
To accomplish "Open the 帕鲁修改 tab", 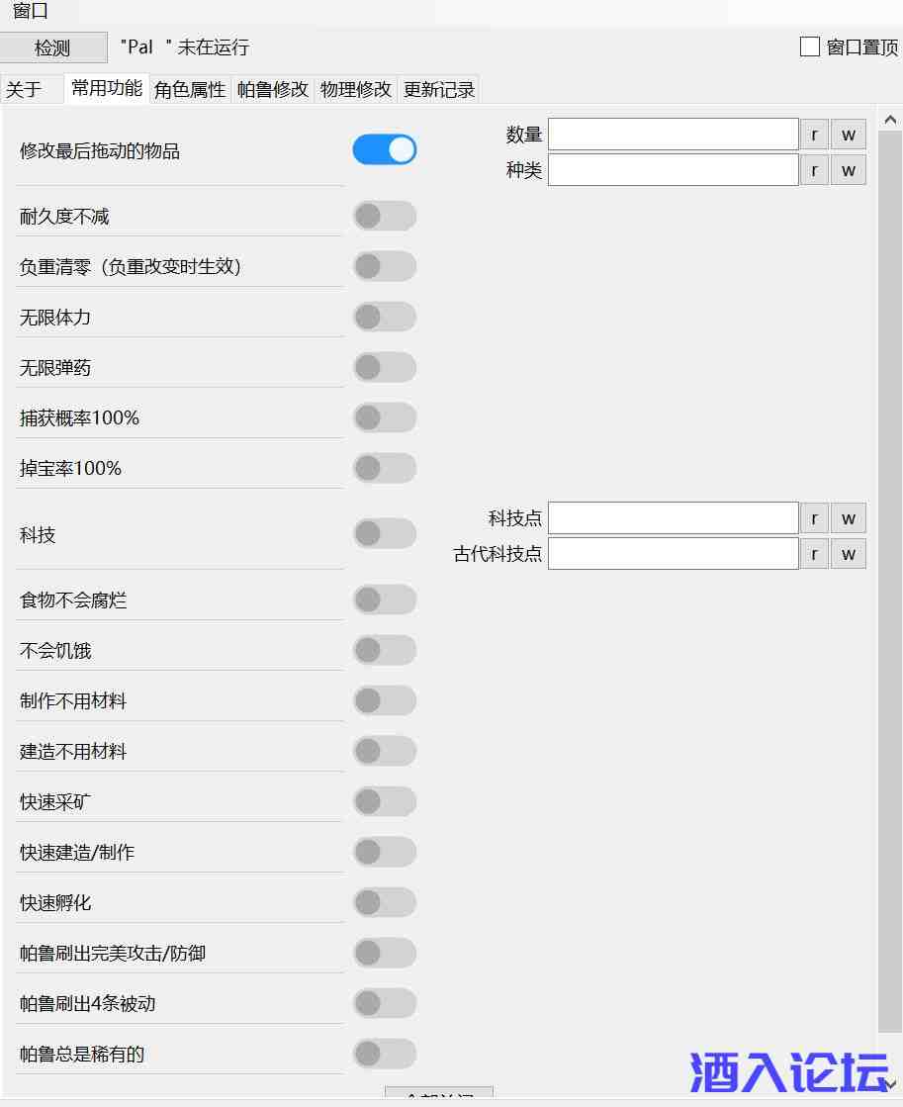I will pyautogui.click(x=273, y=90).
